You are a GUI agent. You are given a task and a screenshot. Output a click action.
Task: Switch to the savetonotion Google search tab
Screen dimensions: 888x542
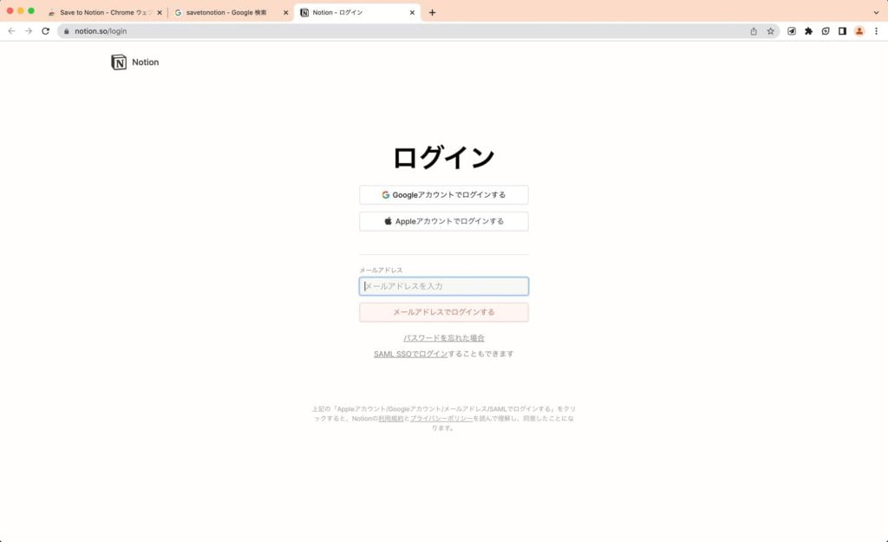pos(225,13)
